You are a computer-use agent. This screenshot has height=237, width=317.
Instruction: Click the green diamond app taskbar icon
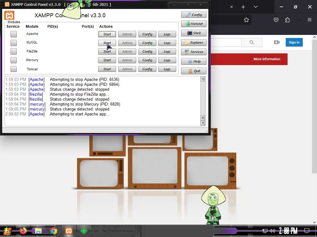point(84,231)
